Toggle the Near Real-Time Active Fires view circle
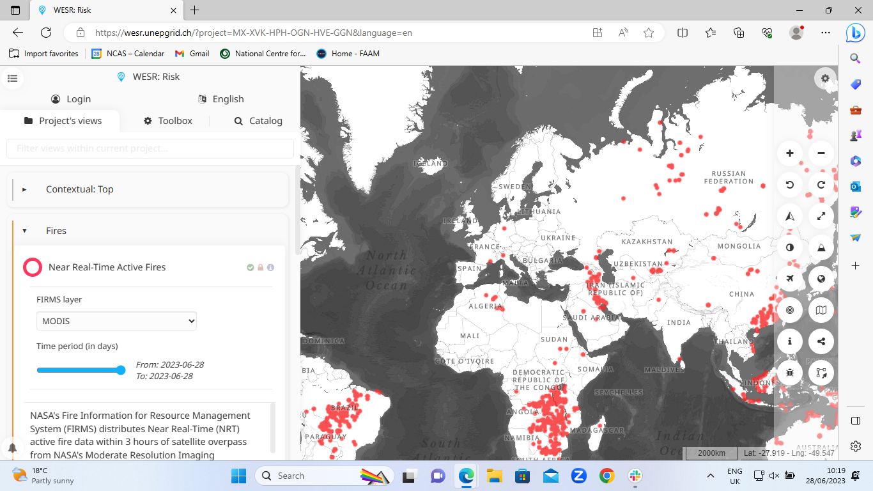The width and height of the screenshot is (873, 491). click(33, 267)
